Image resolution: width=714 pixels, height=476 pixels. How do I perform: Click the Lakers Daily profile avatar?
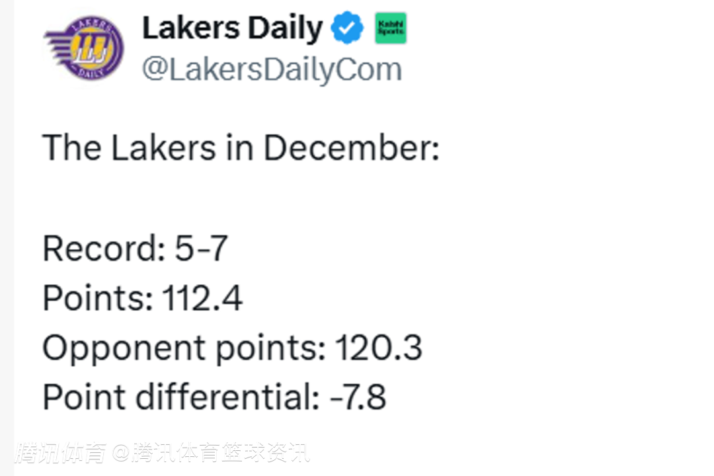pyautogui.click(x=84, y=48)
